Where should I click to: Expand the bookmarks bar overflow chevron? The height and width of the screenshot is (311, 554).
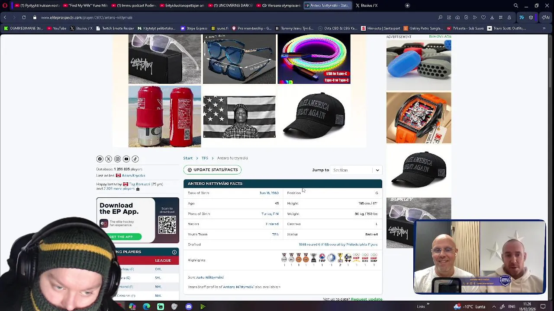[x=544, y=29]
